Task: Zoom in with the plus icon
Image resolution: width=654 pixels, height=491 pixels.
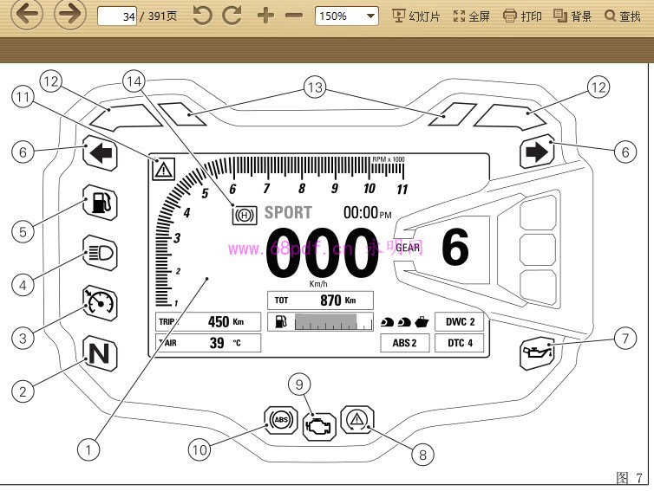Action: (x=265, y=16)
